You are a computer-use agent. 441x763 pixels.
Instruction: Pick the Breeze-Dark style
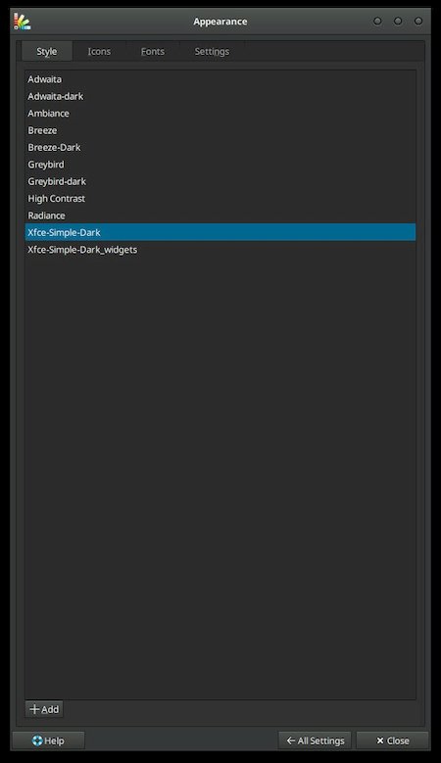[x=220, y=147]
